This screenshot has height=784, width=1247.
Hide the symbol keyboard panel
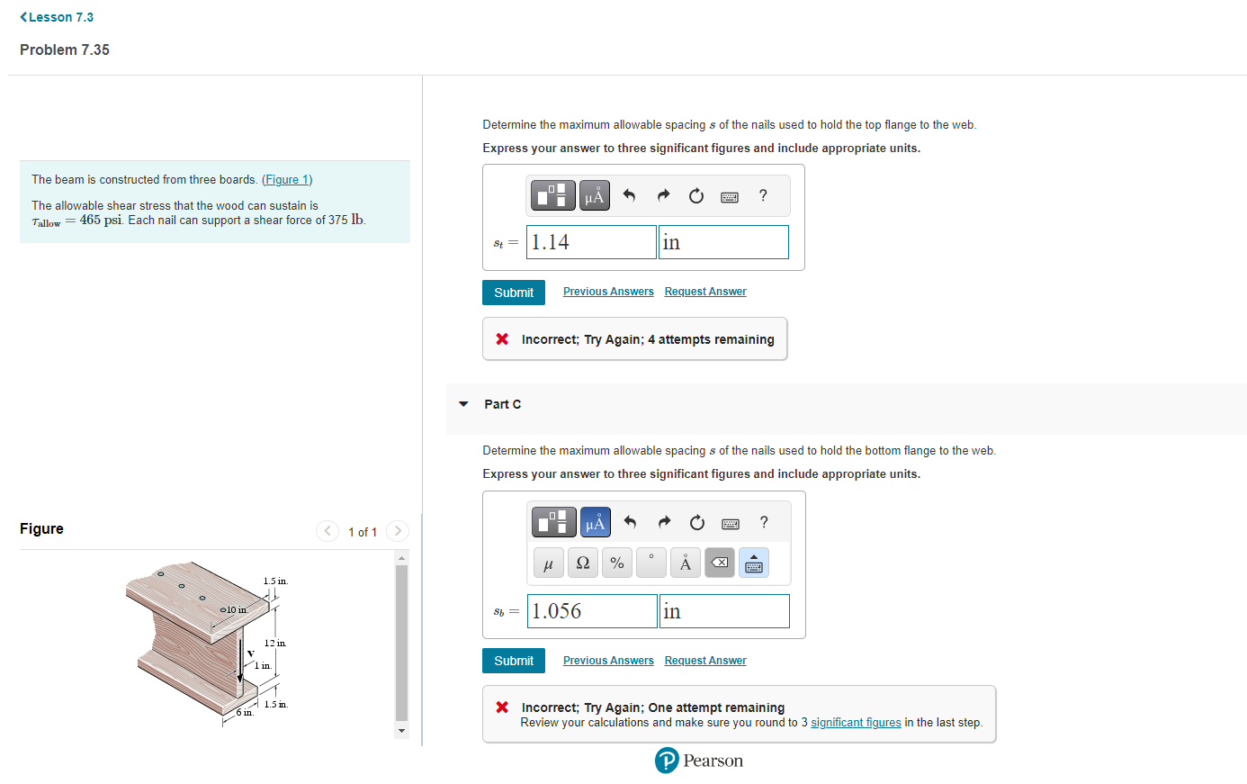click(x=754, y=563)
